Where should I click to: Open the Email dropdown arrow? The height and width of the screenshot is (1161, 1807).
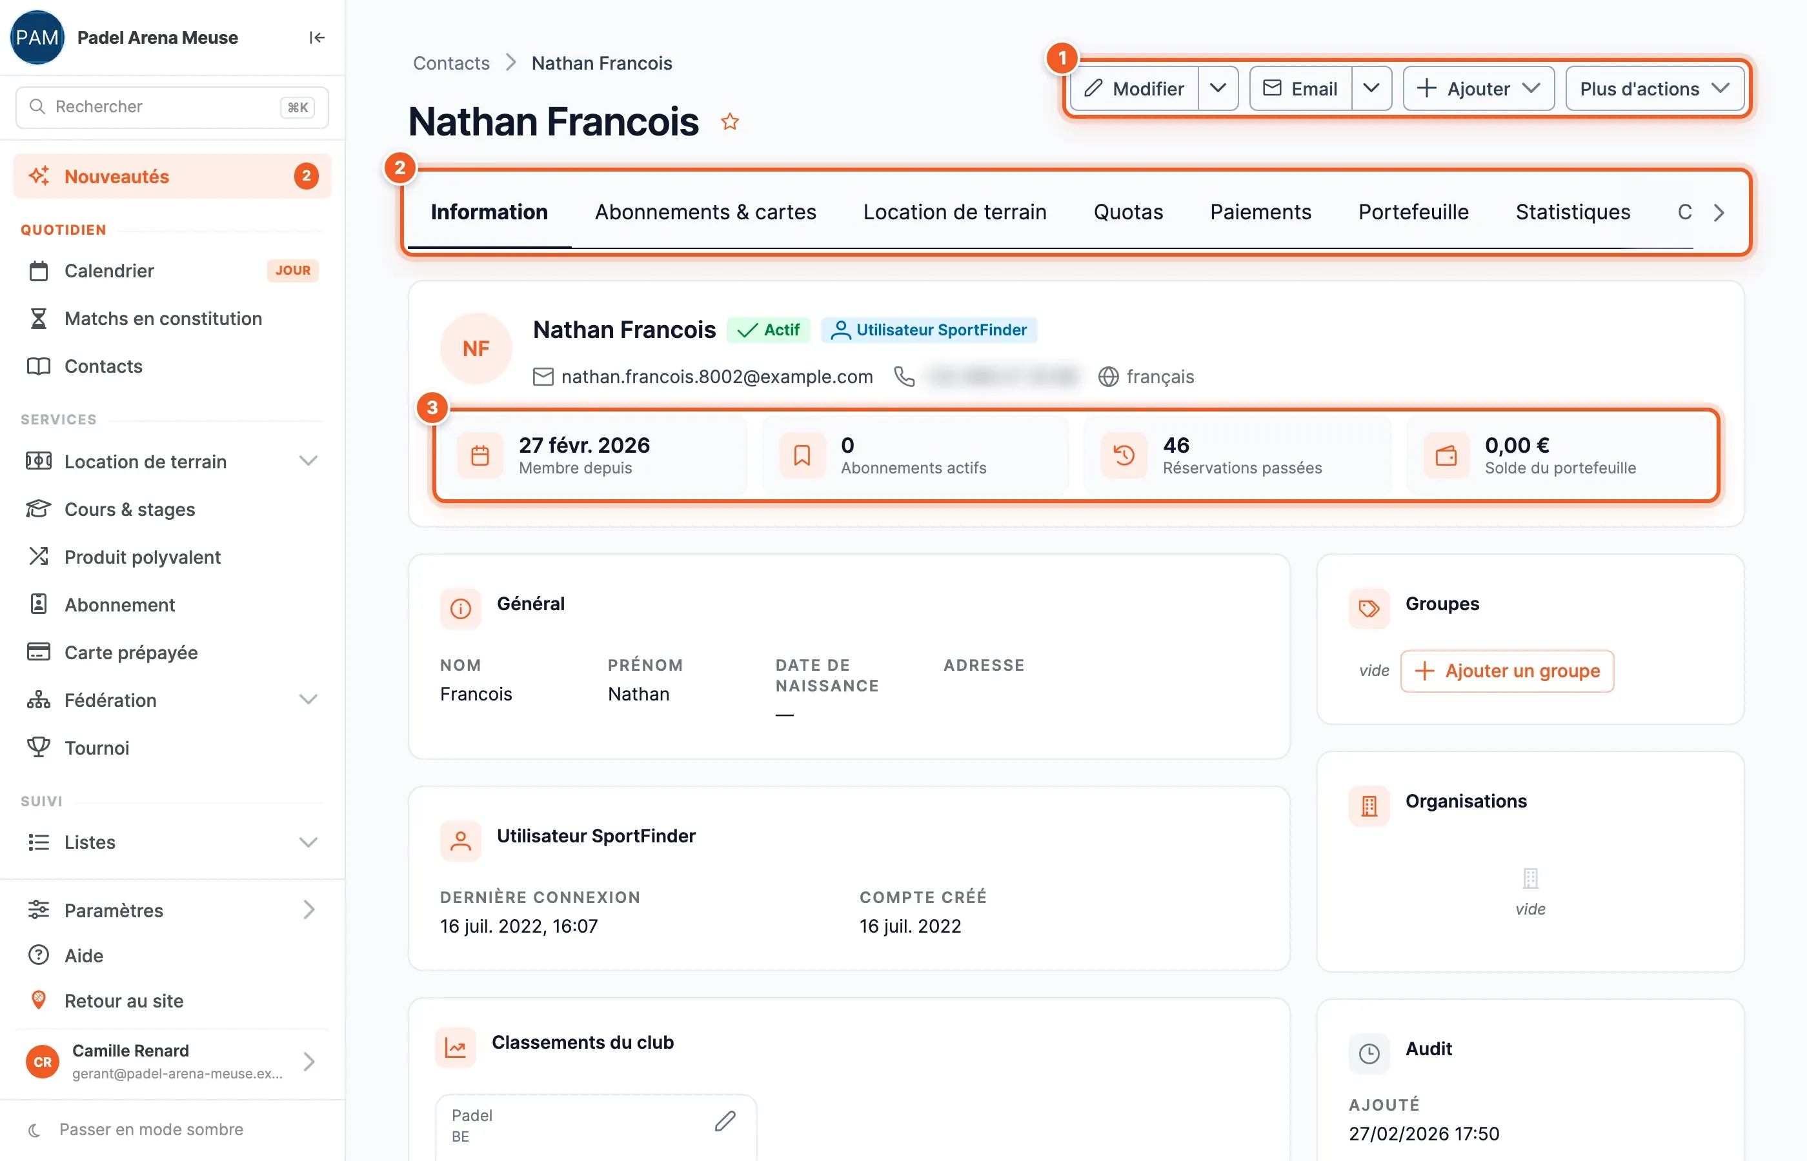click(1371, 88)
